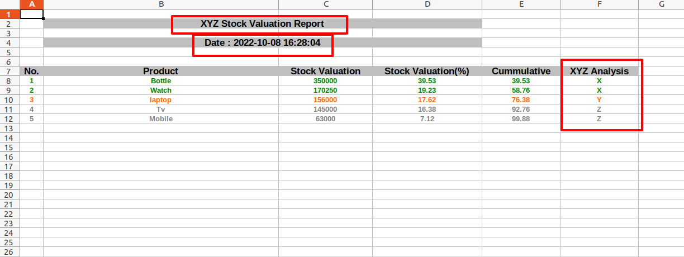This screenshot has height=257, width=684.
Task: Click the Mobile product cell
Action: coord(161,119)
